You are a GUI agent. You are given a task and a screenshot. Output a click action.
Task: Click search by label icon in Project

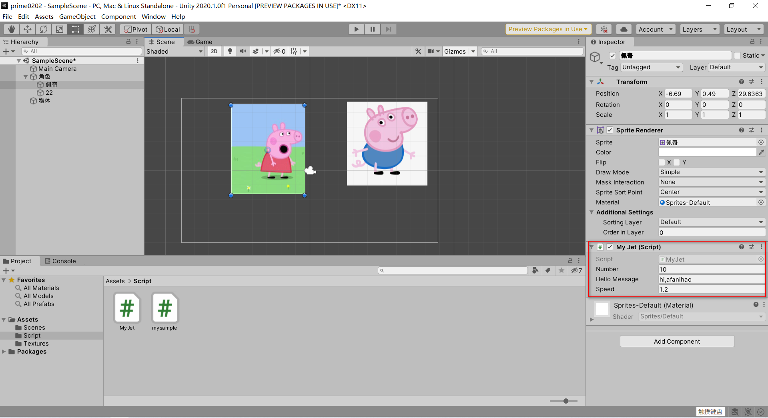click(x=548, y=270)
